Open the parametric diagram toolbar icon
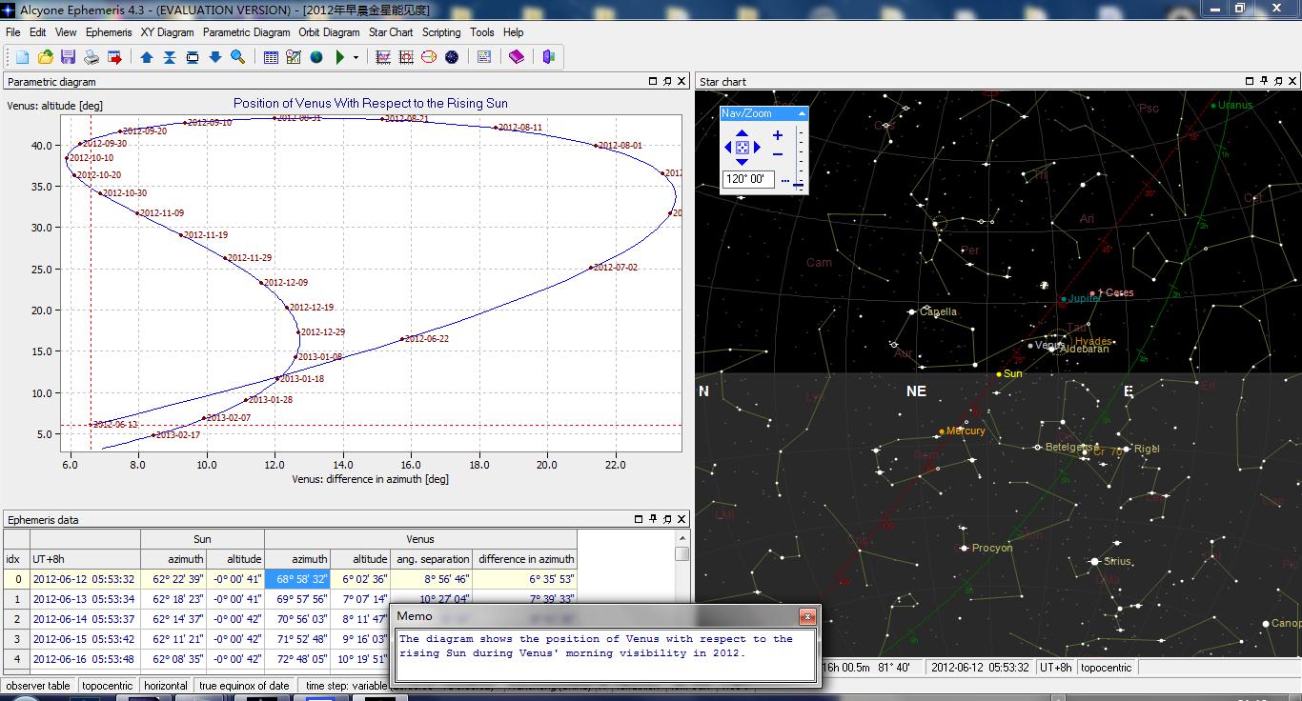Screen dimensions: 1302x701 pyautogui.click(x=406, y=57)
